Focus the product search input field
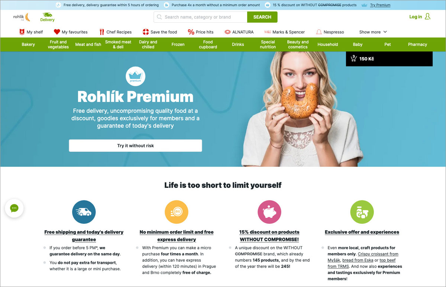446x287 pixels. point(200,17)
